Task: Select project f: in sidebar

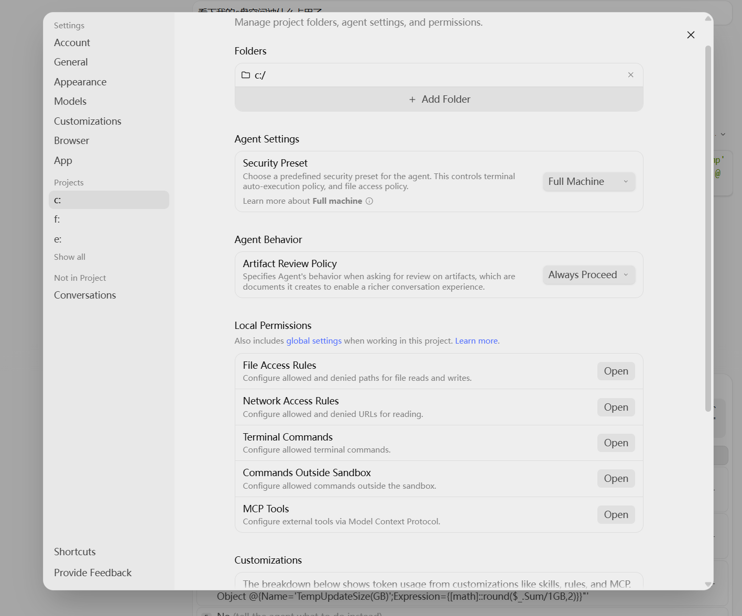Action: pos(109,219)
